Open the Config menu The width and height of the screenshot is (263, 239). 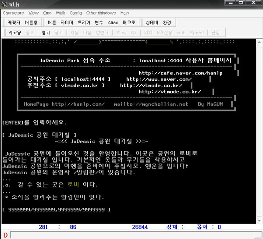tap(75, 13)
